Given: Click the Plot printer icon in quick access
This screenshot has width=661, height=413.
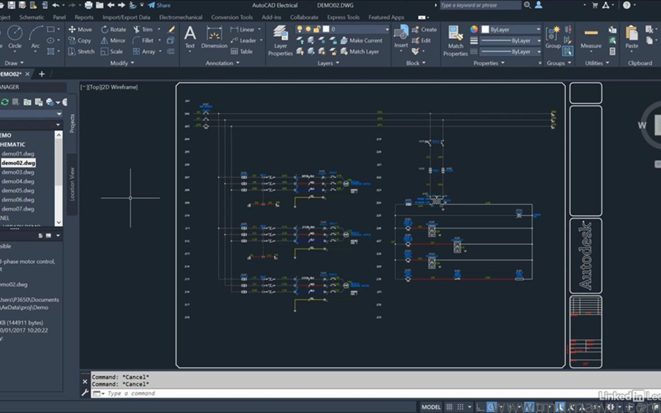Looking at the screenshot, I should [88, 5].
